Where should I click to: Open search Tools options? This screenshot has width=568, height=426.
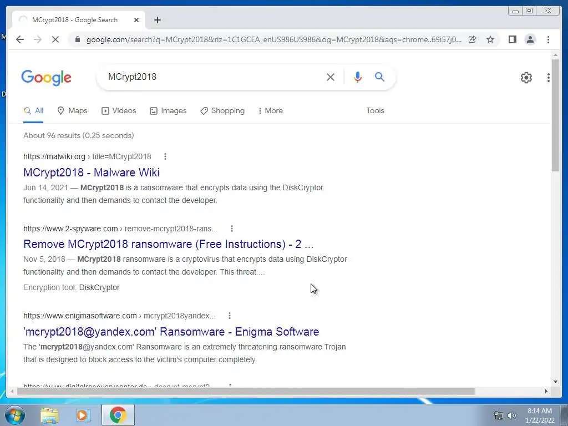pos(375,111)
